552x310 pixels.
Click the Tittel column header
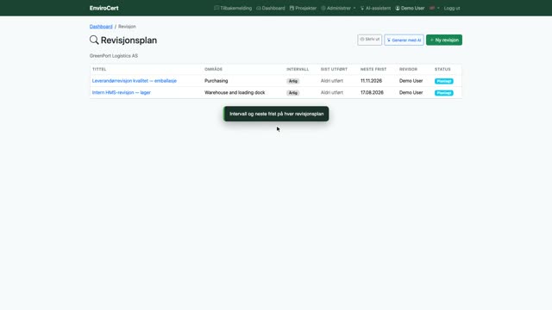[x=99, y=69]
